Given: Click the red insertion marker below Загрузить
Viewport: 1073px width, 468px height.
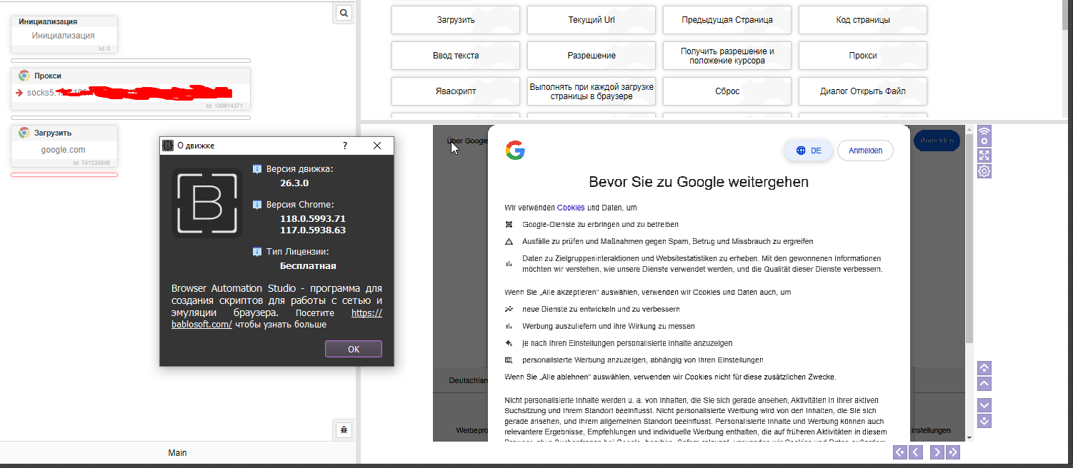Looking at the screenshot, I should (64, 175).
